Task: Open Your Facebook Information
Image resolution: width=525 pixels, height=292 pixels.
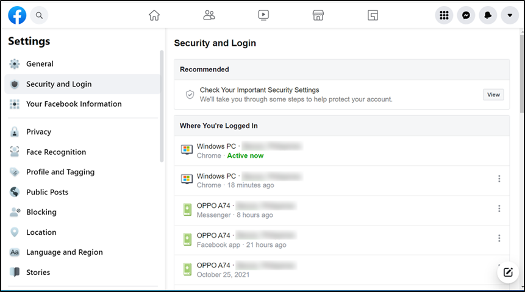Action: tap(82, 104)
